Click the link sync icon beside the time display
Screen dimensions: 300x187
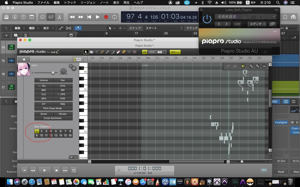119,170
